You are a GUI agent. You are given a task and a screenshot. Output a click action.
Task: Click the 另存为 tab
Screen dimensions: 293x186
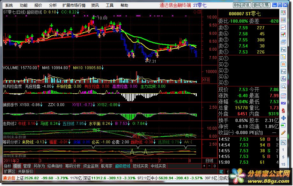[x=39, y=166]
